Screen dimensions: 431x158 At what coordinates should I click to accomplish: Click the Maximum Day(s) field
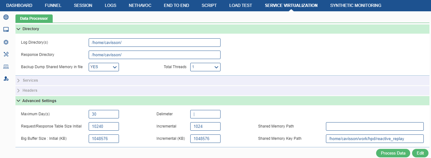pyautogui.click(x=104, y=114)
